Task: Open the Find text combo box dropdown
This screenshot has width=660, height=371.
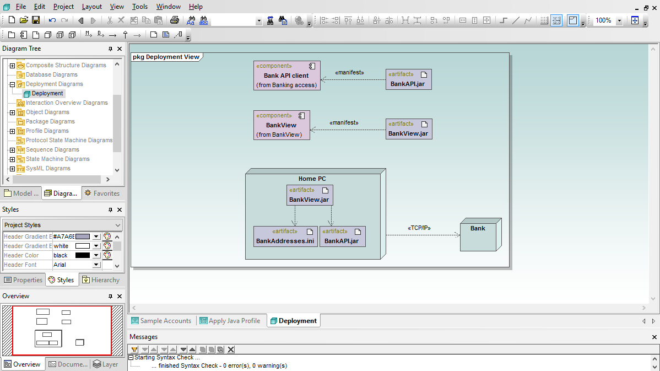Action: tap(259, 20)
